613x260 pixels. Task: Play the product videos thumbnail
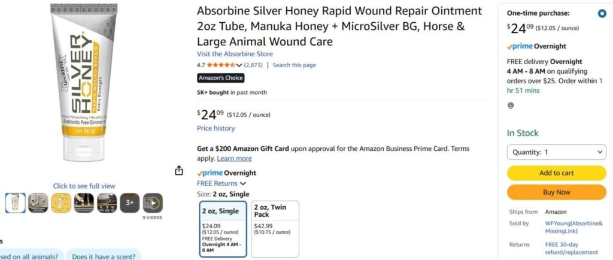pyautogui.click(x=152, y=203)
